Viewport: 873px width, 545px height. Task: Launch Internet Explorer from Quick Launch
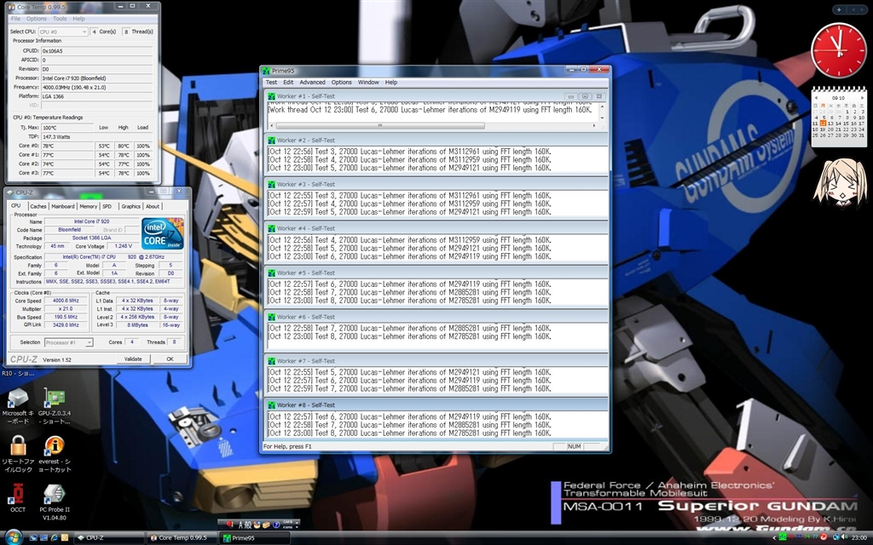click(54, 538)
